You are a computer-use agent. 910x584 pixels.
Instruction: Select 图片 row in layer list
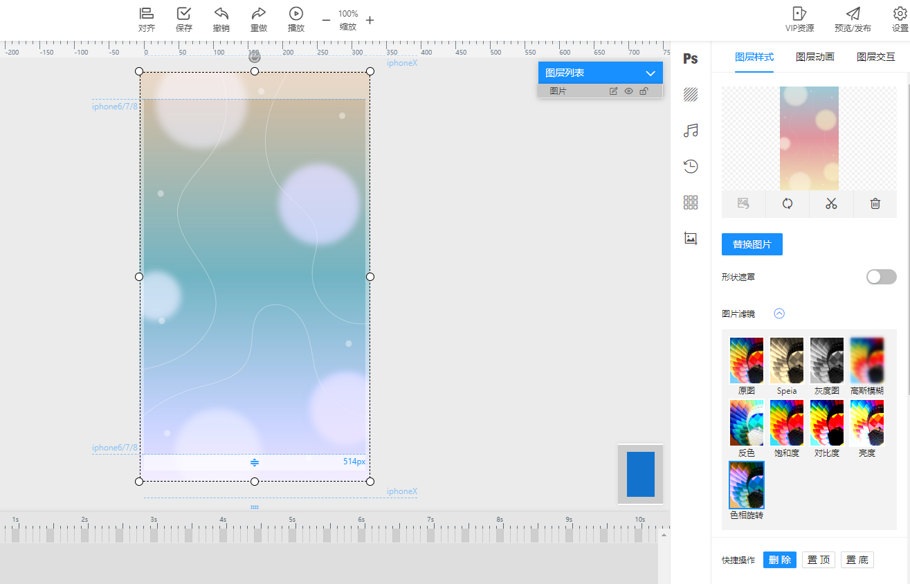pyautogui.click(x=601, y=91)
